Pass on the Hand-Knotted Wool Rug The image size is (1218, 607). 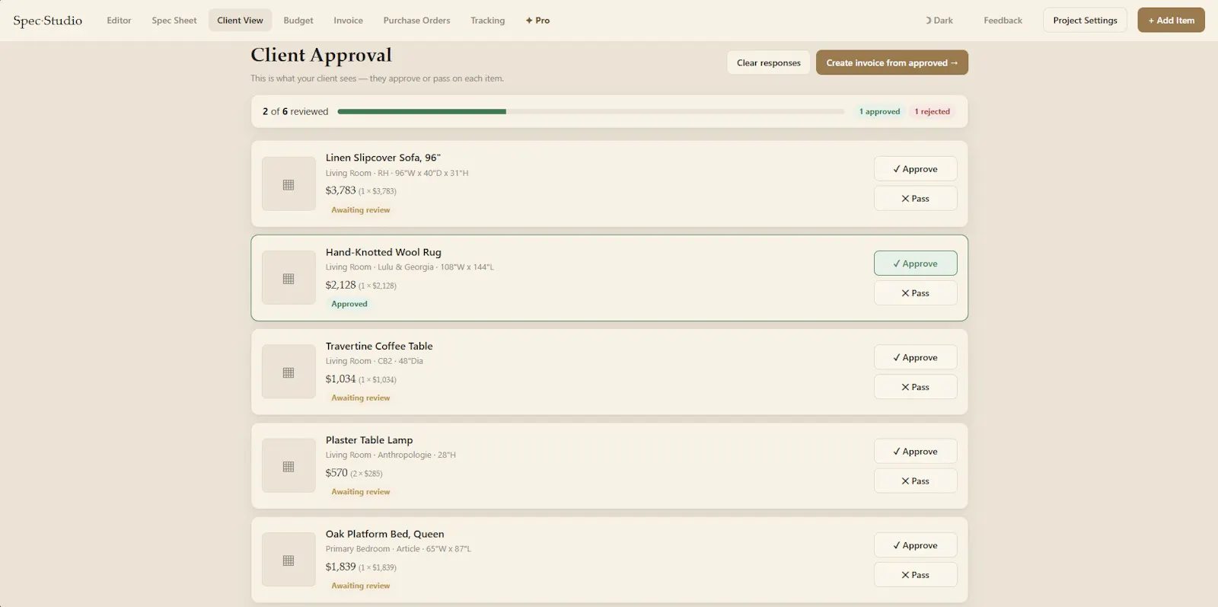pyautogui.click(x=915, y=292)
